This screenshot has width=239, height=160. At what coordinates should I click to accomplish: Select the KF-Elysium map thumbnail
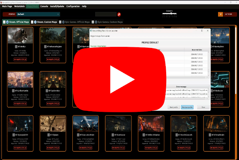[53, 124]
